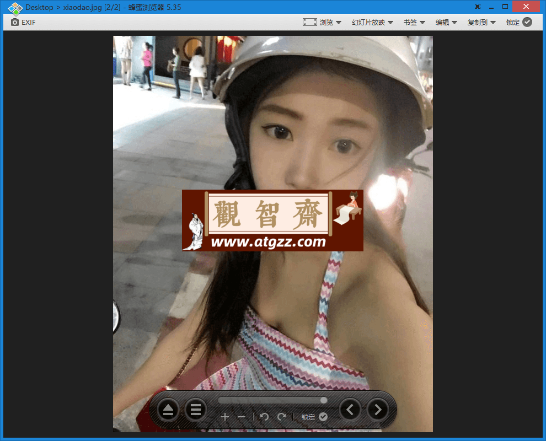
Task: Open the 幻灯片放映 menu
Action: 368,22
